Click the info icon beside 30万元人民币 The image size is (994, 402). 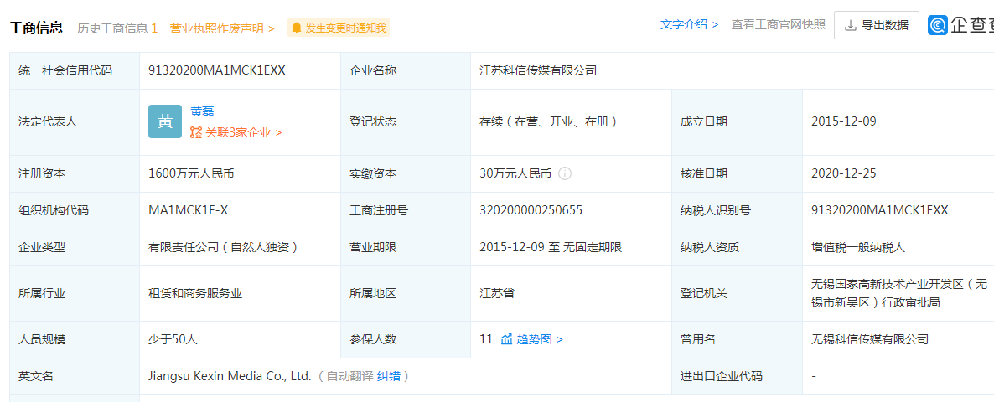(x=565, y=173)
